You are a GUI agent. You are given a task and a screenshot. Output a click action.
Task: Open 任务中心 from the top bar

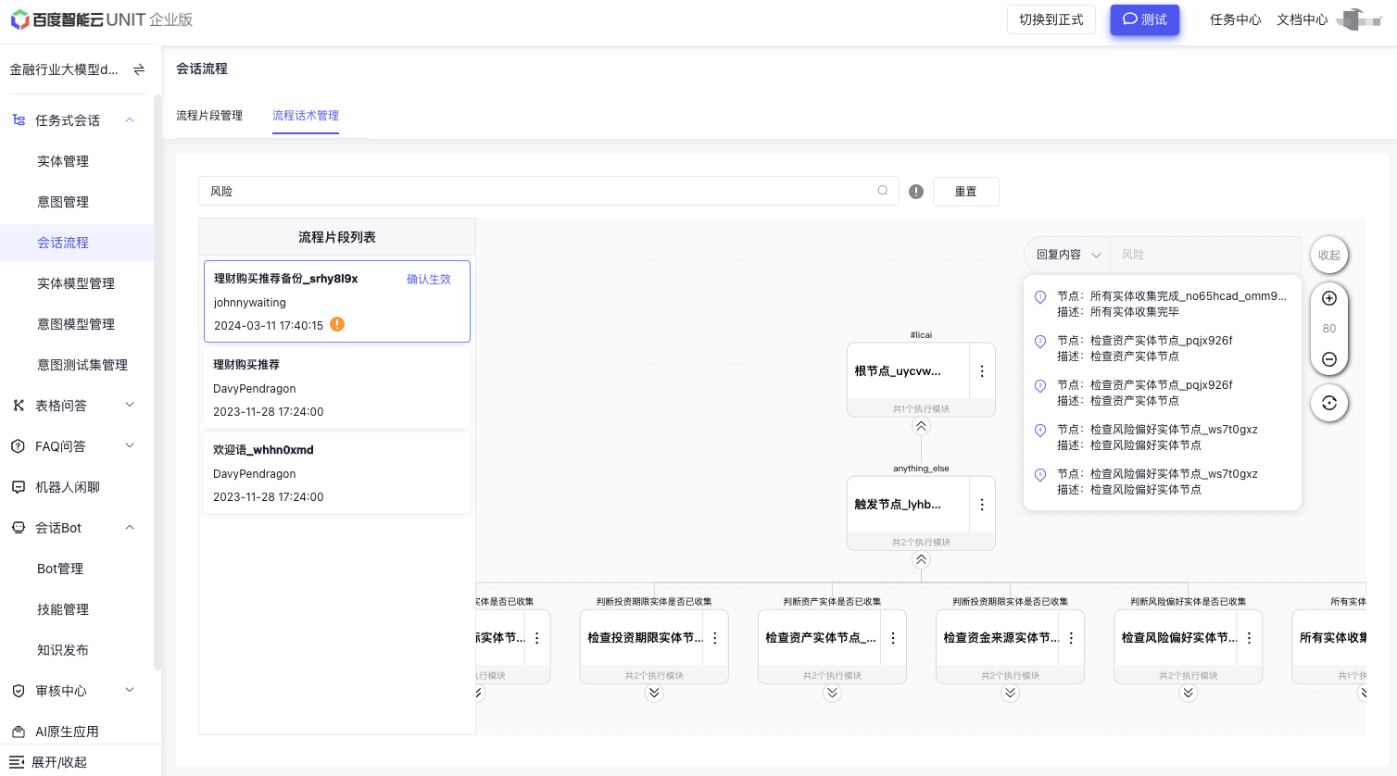coord(1236,19)
